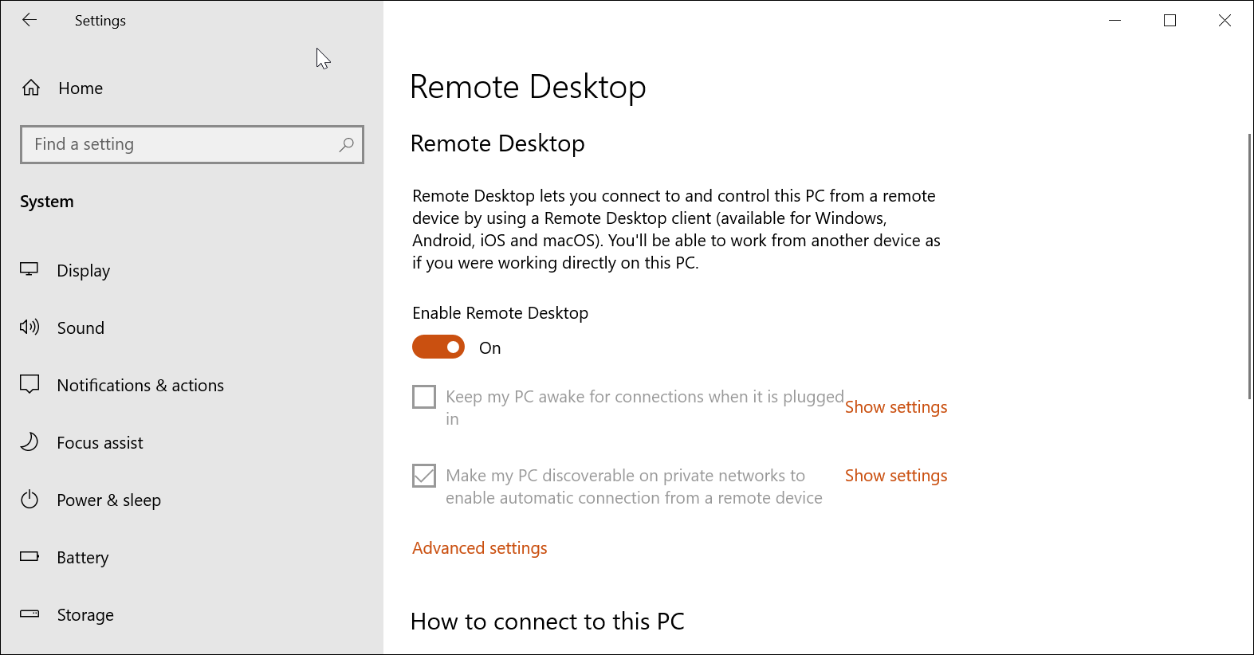This screenshot has width=1254, height=655.
Task: Click the Display monitor icon
Action: click(x=29, y=269)
